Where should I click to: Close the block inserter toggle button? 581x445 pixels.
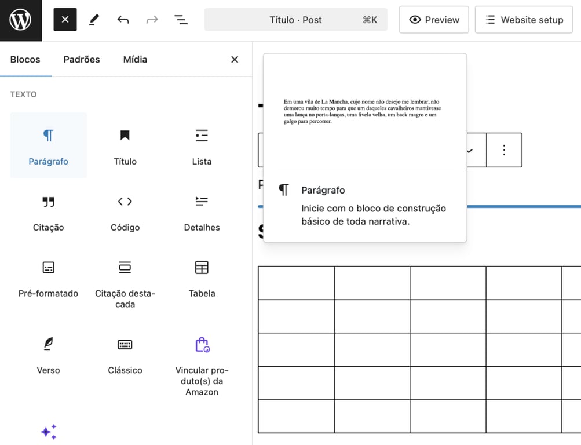[x=65, y=20]
